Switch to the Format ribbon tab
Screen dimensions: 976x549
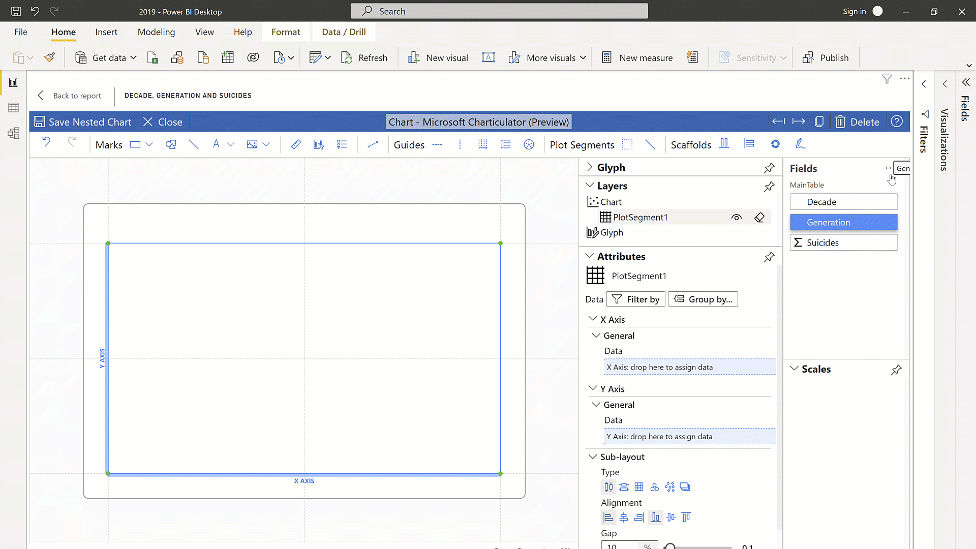(286, 32)
